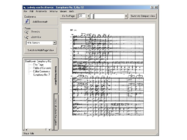Image resolution: width=187 pixels, height=140 pixels.
Task: Open the Window menu
Action: pos(54,11)
